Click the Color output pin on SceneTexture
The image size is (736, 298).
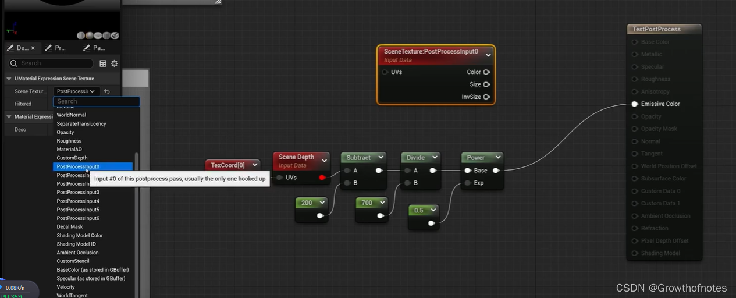486,72
